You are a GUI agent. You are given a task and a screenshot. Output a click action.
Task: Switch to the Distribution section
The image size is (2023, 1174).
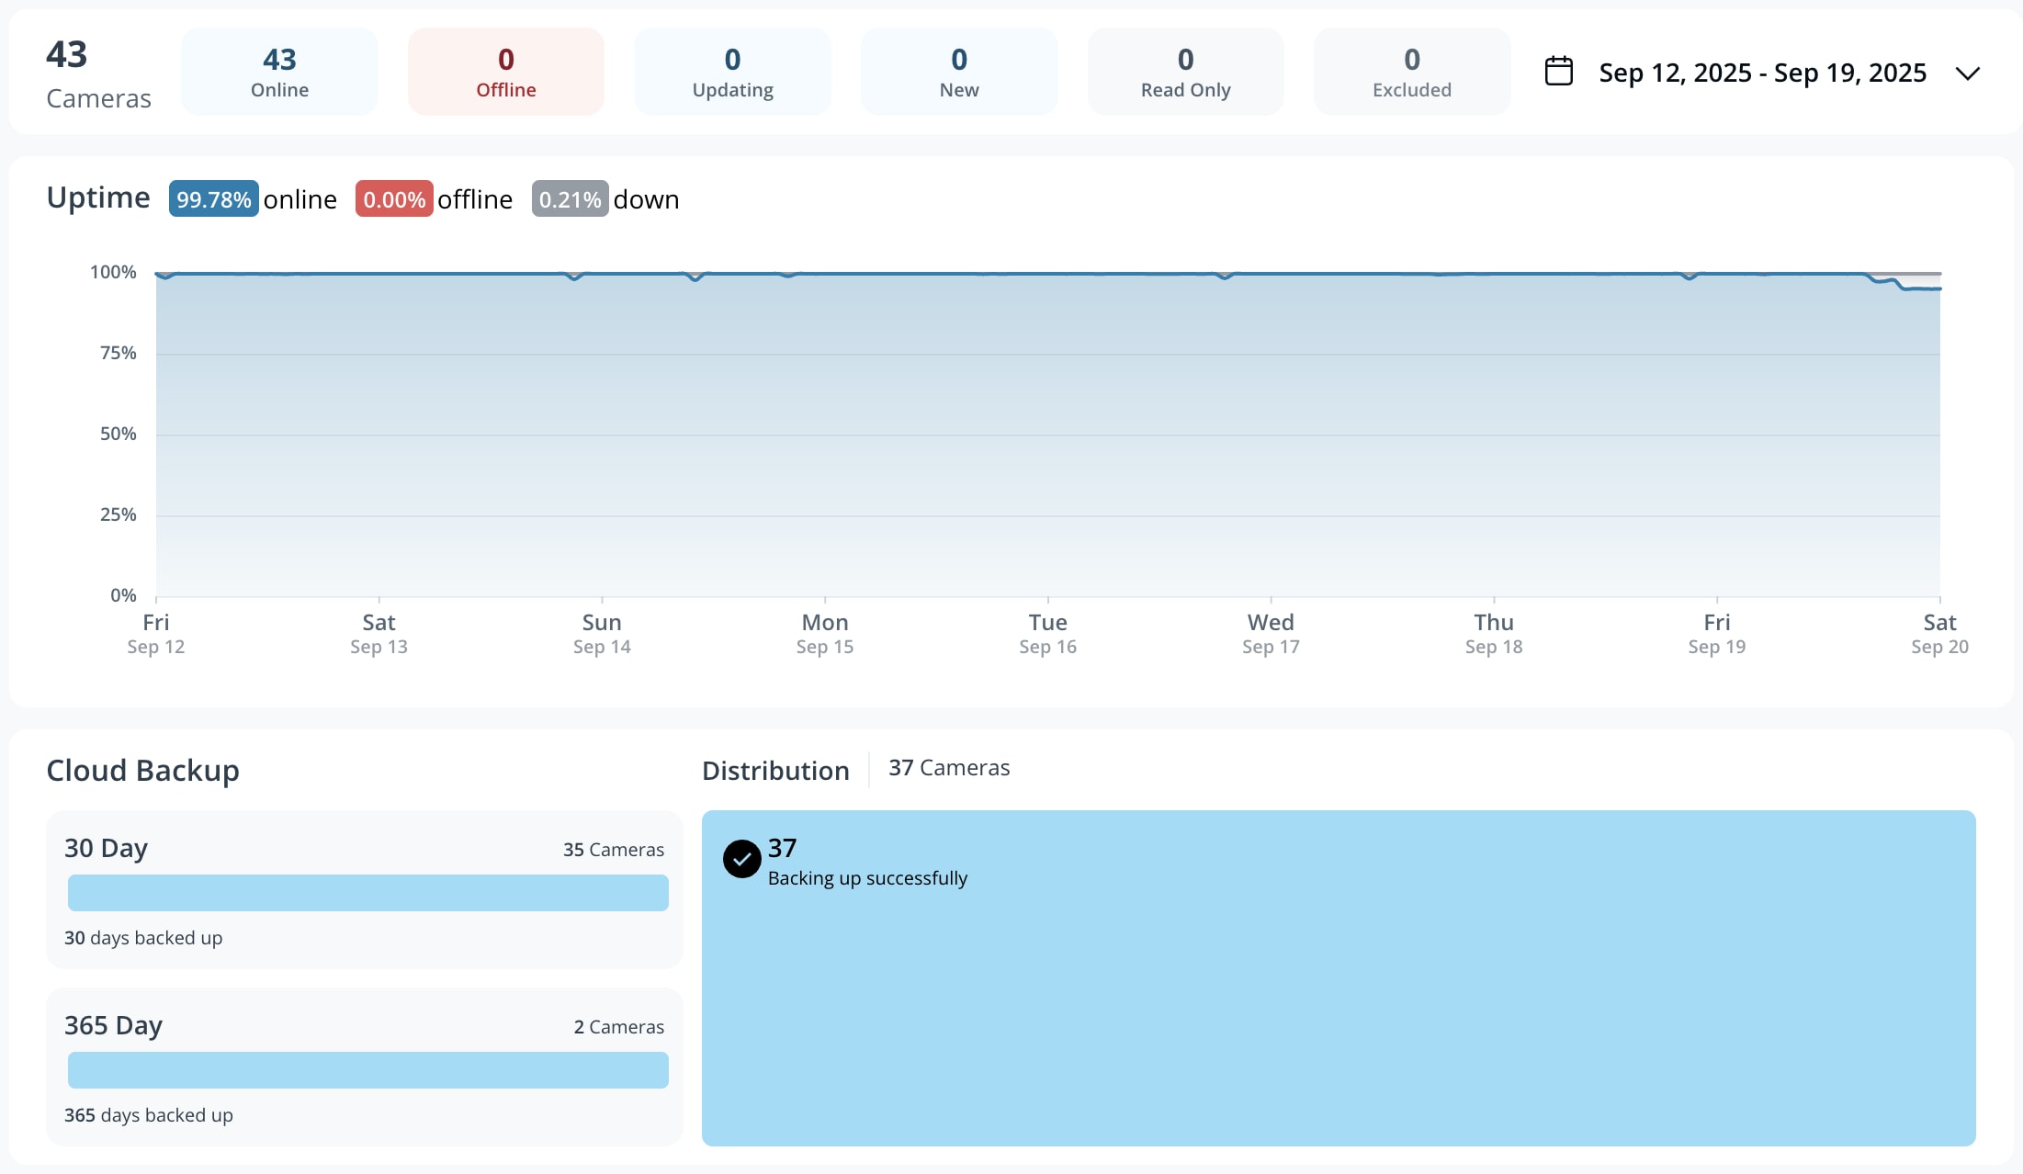point(775,771)
